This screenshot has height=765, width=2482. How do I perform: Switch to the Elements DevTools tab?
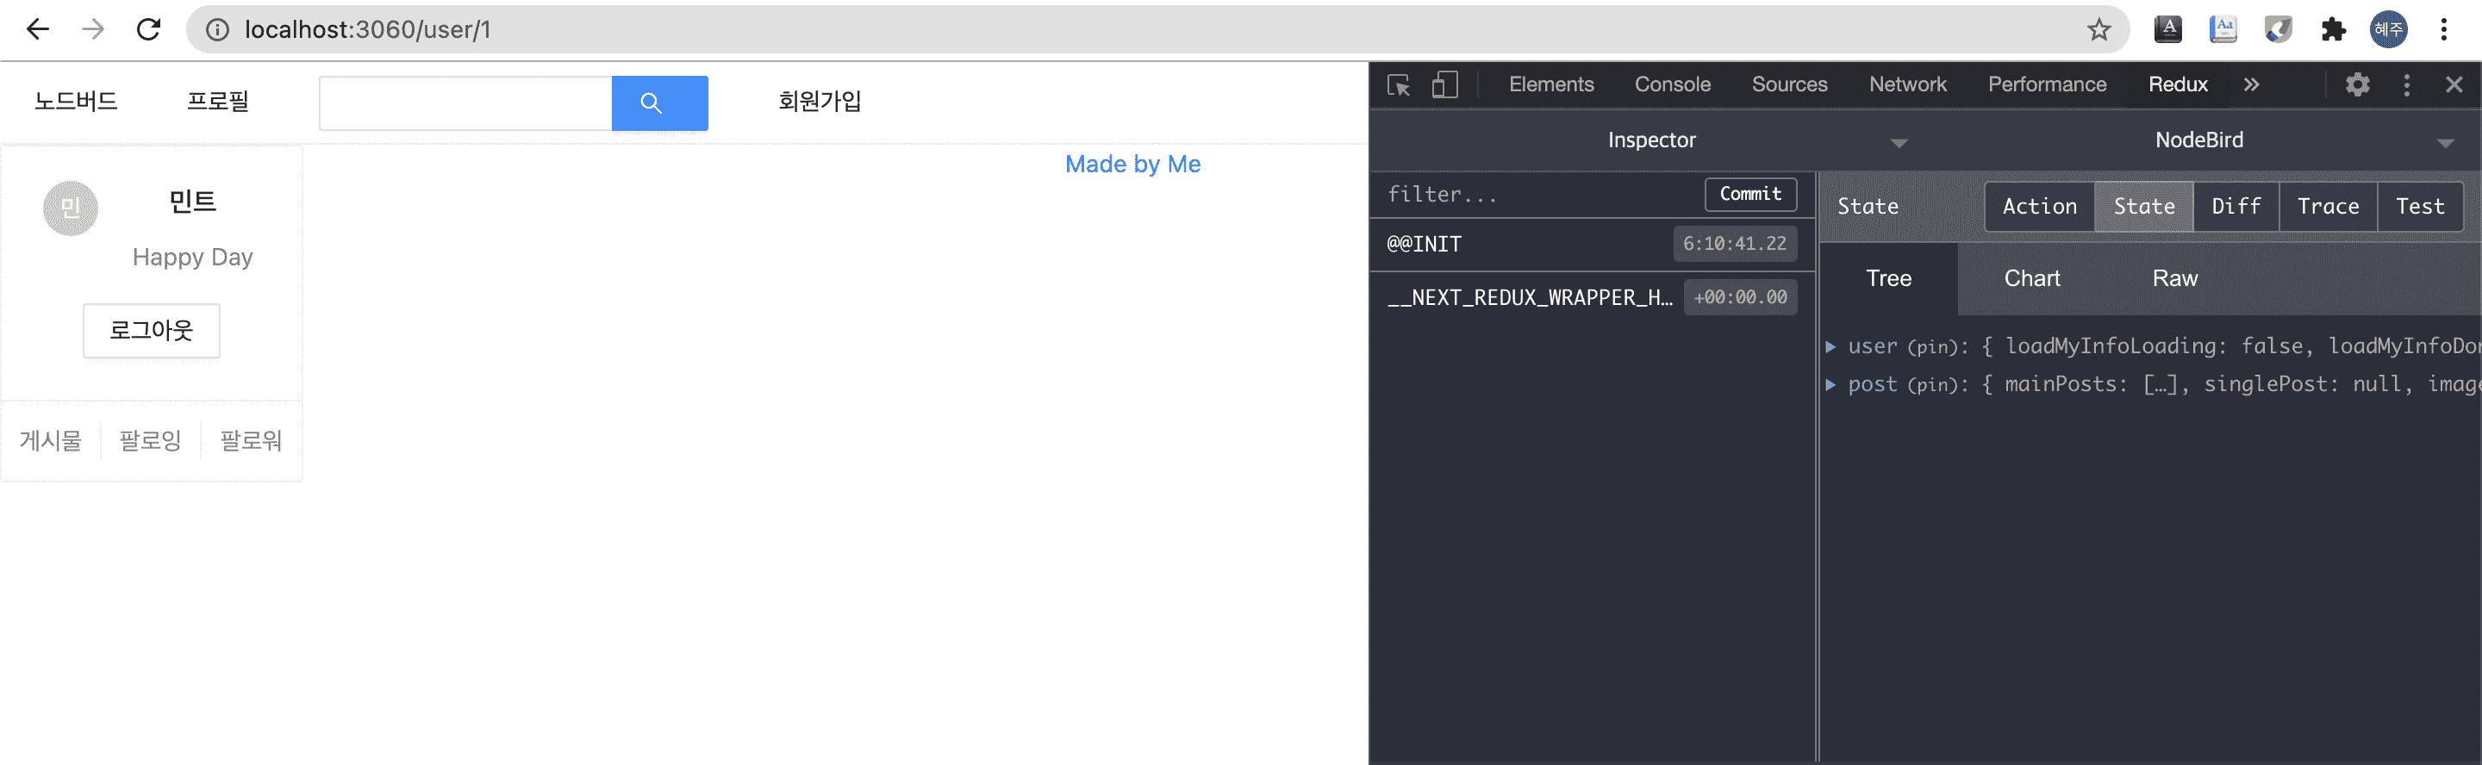coord(1551,84)
